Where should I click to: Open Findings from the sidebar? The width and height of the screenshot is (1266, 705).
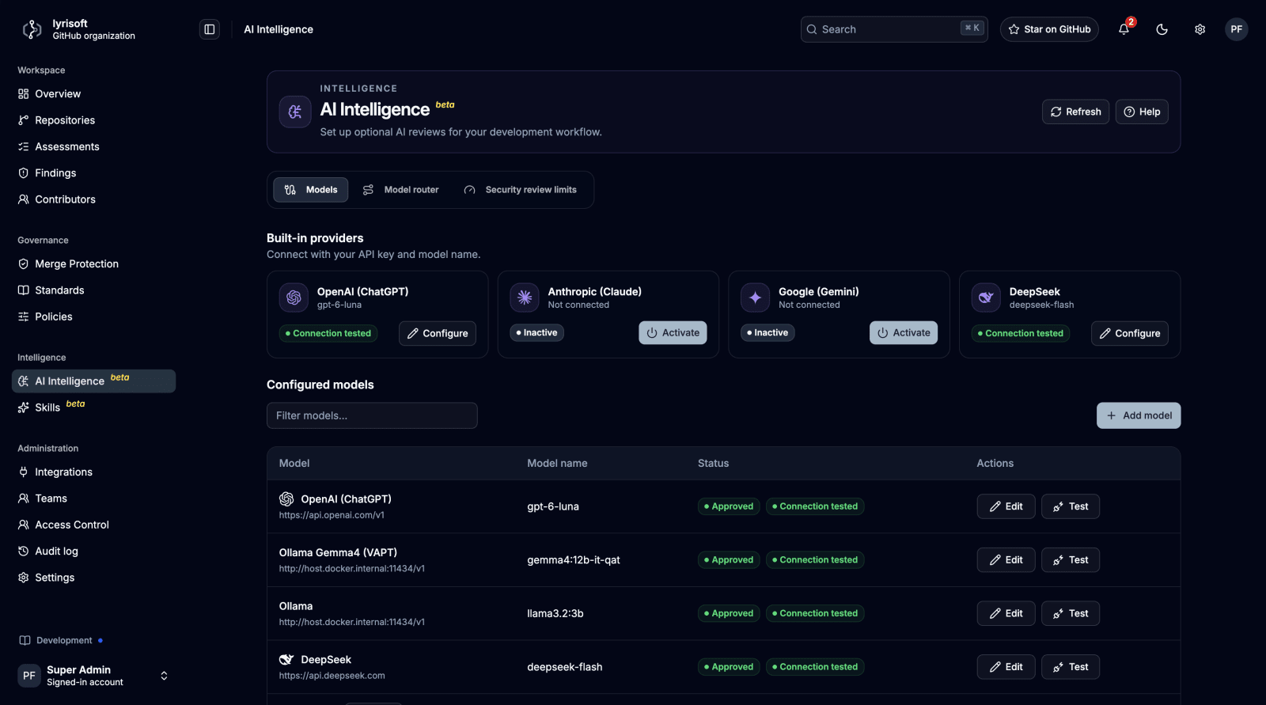[x=93, y=172]
